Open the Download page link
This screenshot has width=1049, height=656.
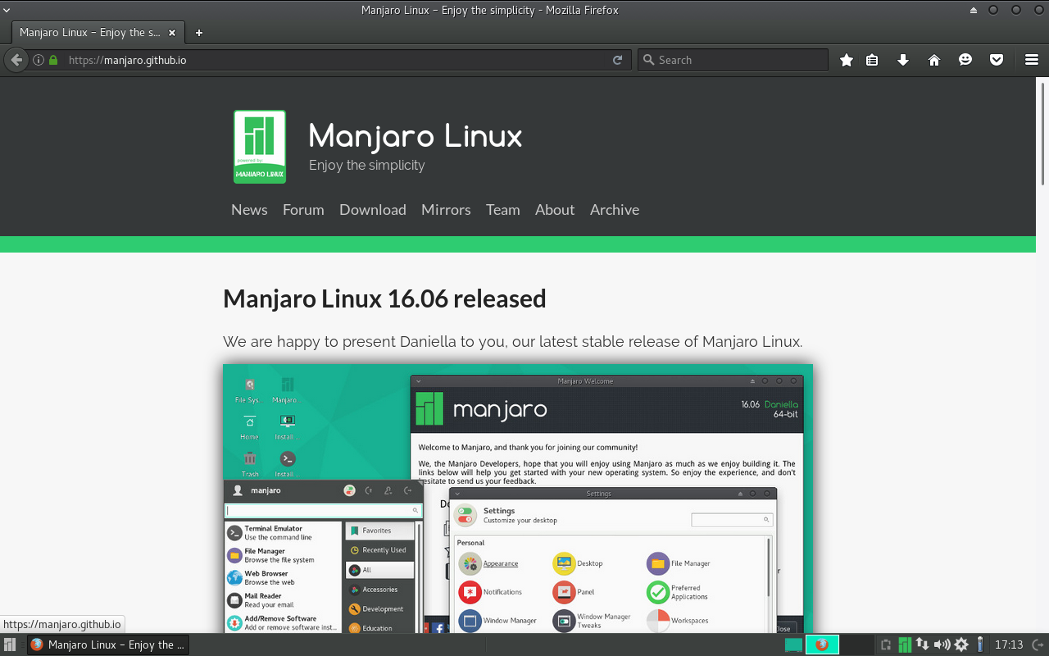[x=373, y=210]
